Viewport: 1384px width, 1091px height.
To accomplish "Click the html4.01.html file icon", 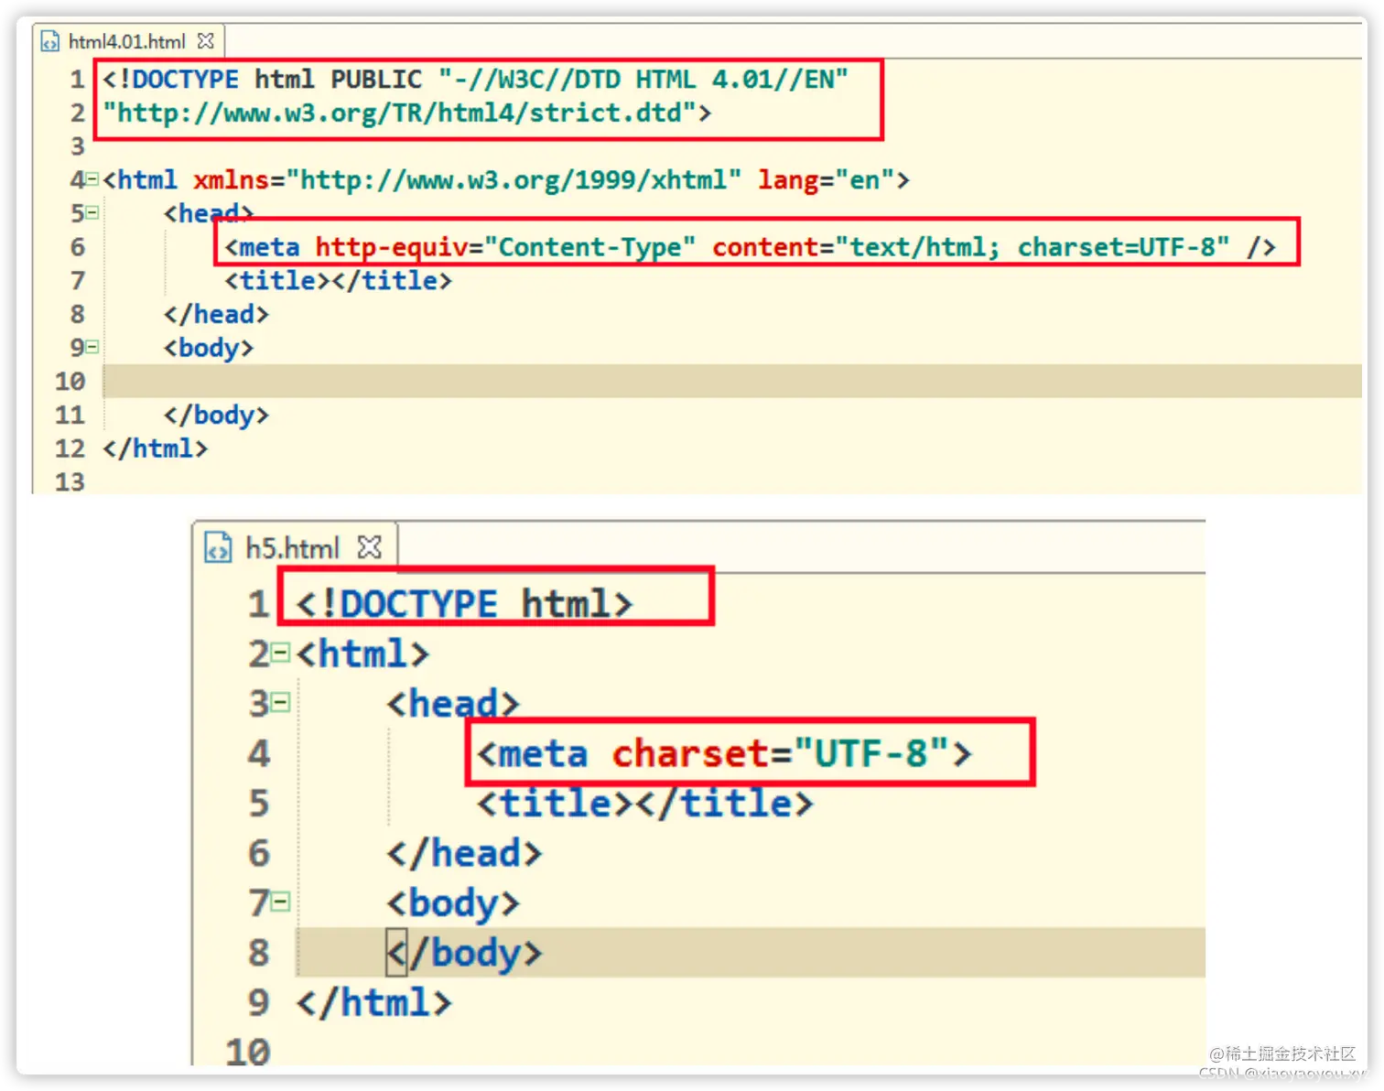I will tap(50, 42).
